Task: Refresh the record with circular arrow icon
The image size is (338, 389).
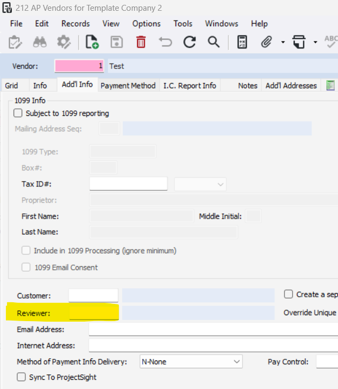Action: [x=190, y=42]
